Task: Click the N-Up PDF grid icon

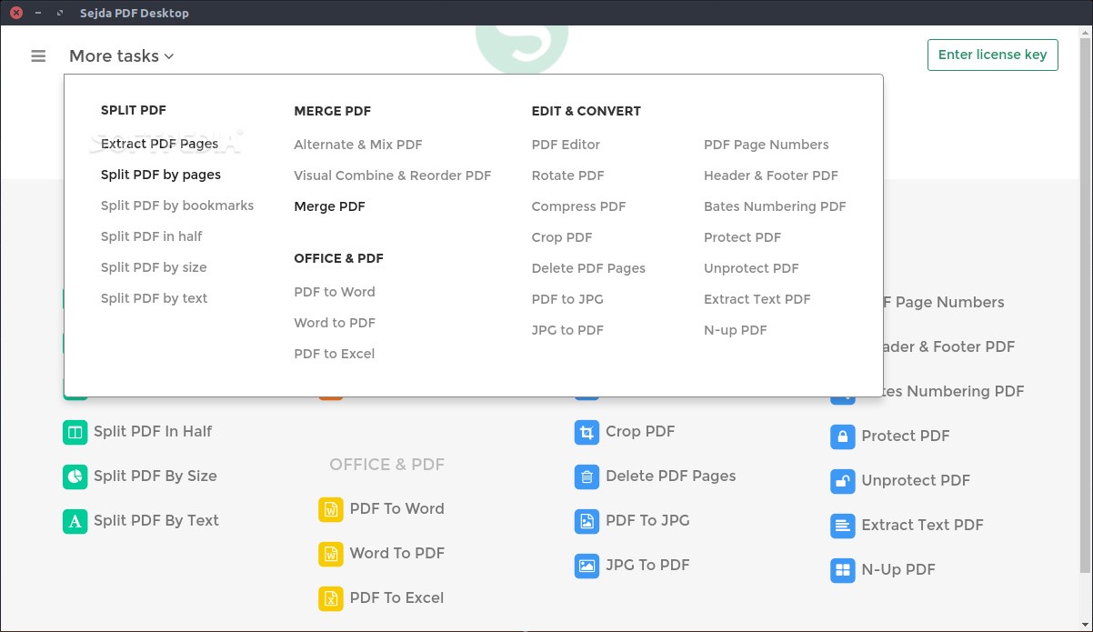Action: point(843,570)
